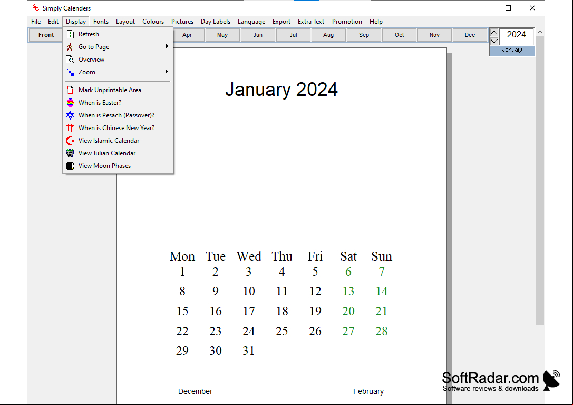Choose Refresh from the Display menu
Screen dimensions: 573x405
(x=118, y=34)
